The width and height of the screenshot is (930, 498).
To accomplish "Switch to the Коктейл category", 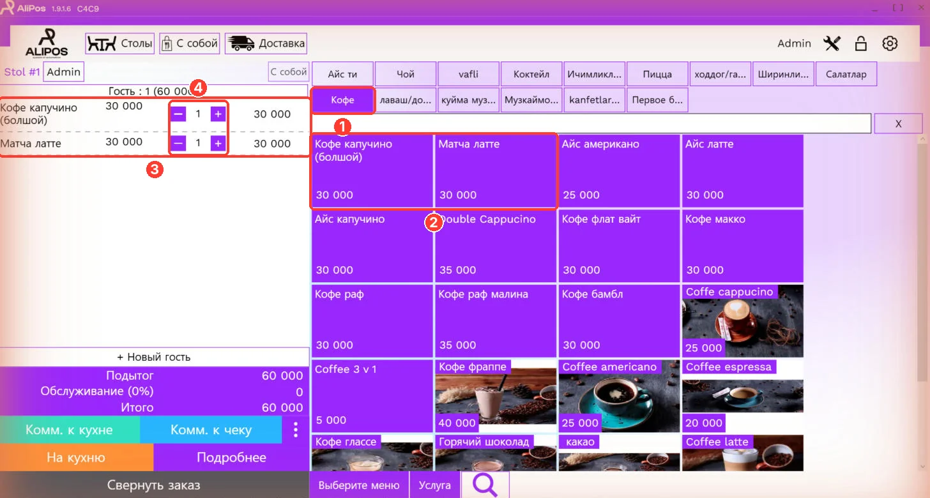I will point(531,74).
